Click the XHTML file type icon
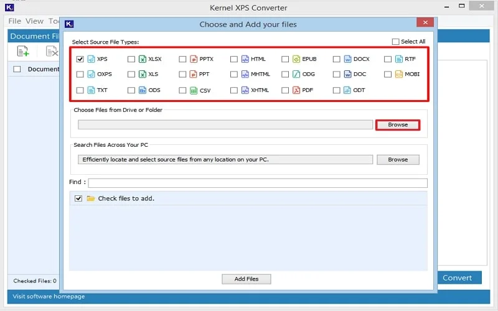The image size is (498, 311). [x=245, y=90]
